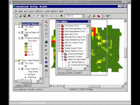The height and width of the screenshot is (105, 140).
Task: Toggle the red ArcToolbox window icon
Action: [98, 16]
